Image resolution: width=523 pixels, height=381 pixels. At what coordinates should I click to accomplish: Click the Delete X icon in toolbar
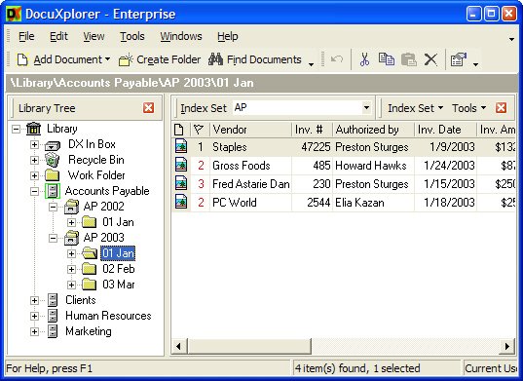click(430, 59)
